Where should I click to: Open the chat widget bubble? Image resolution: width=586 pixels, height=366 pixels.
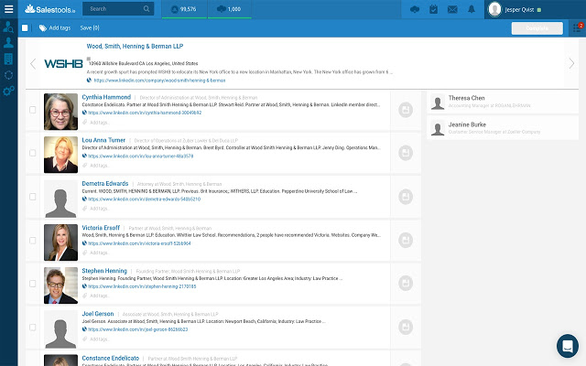pos(568,346)
